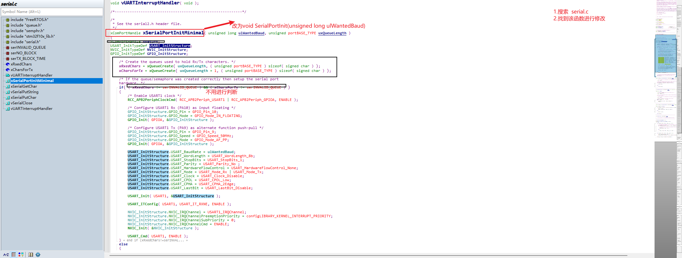Screen dimensions: 682x258
Task: Select vUARTInterruptHandler entry below vSerialClose
Action: click(x=31, y=109)
